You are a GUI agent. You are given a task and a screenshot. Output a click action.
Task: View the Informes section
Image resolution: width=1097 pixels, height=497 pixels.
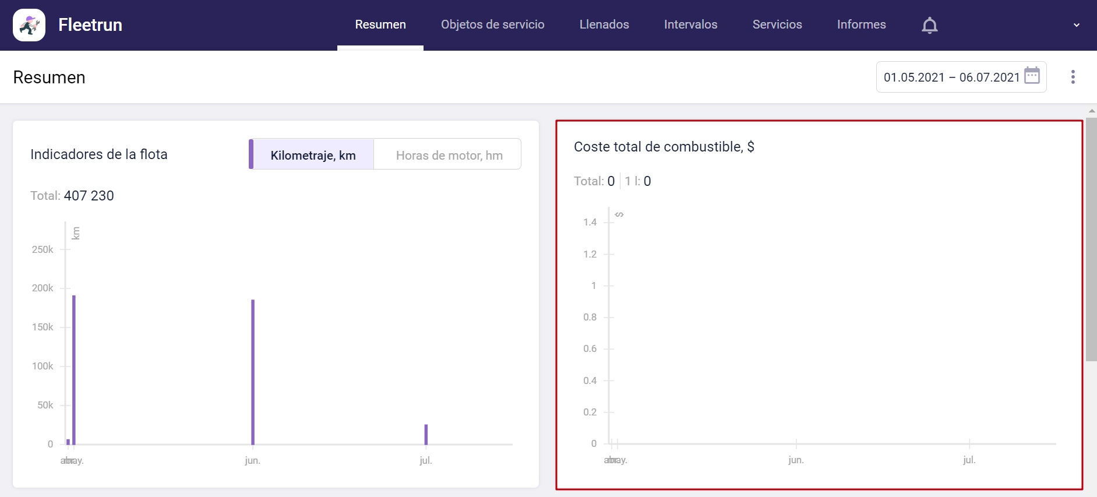(x=861, y=24)
